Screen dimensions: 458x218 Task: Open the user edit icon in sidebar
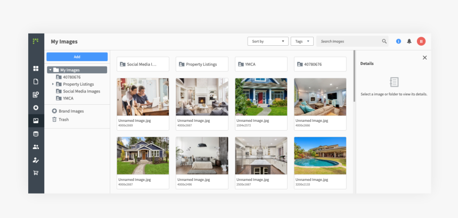pyautogui.click(x=36, y=160)
